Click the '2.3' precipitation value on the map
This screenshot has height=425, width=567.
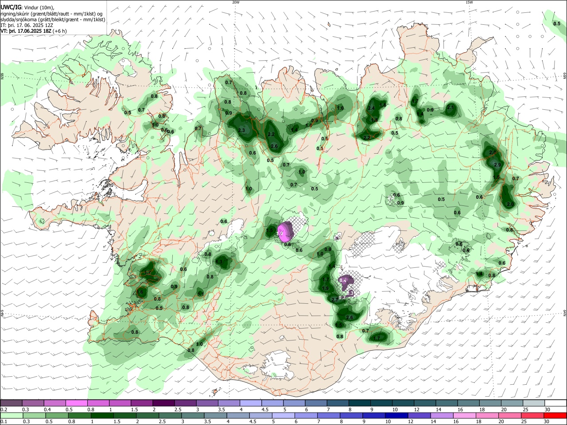point(241,130)
